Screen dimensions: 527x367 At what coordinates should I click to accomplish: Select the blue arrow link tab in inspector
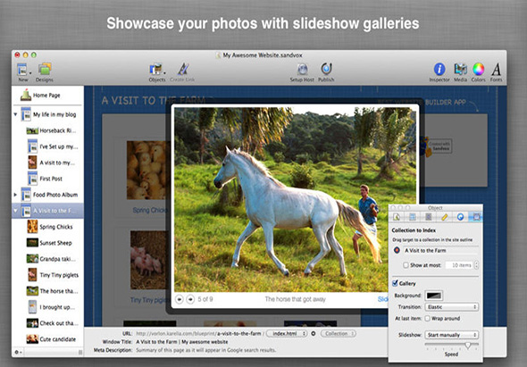[460, 217]
